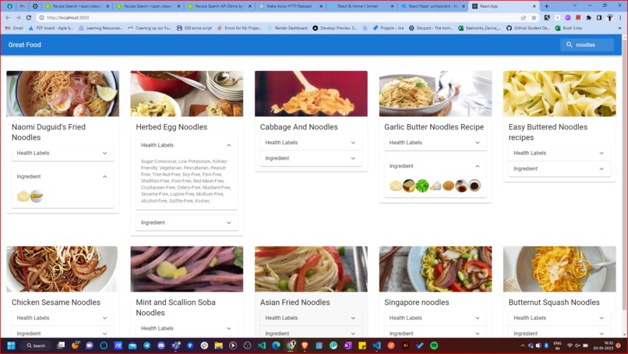Expand Ingredient section on Easy Buttered Noodles recipes
This screenshot has width=628, height=354.
559,168
